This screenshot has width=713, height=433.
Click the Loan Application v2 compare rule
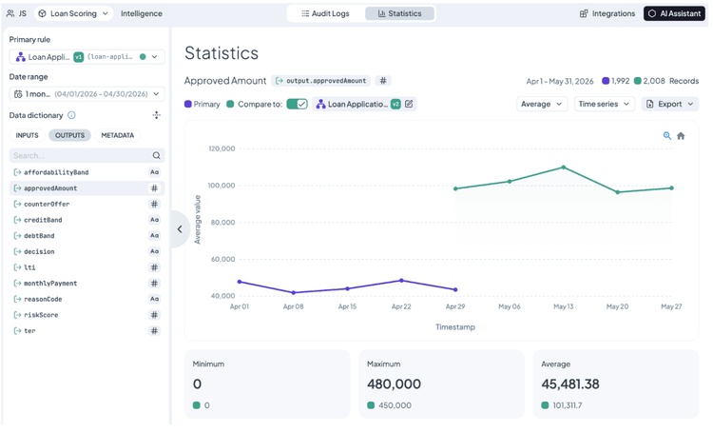pos(357,105)
